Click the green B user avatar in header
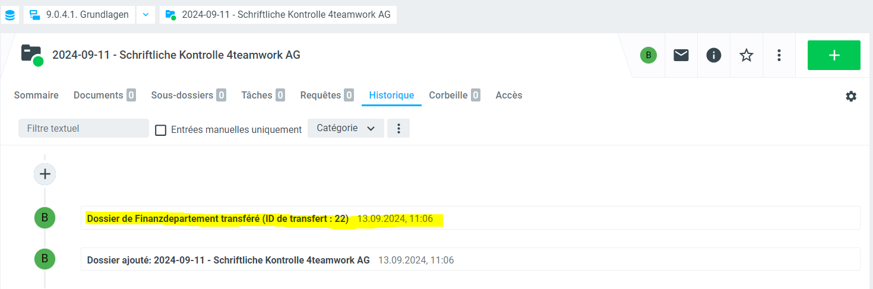Screen dimensions: 873x289 click(648, 55)
